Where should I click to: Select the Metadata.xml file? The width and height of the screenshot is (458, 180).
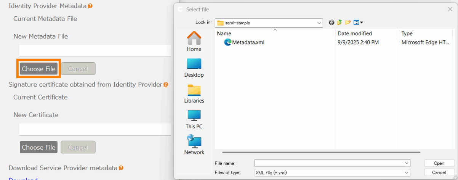point(248,43)
